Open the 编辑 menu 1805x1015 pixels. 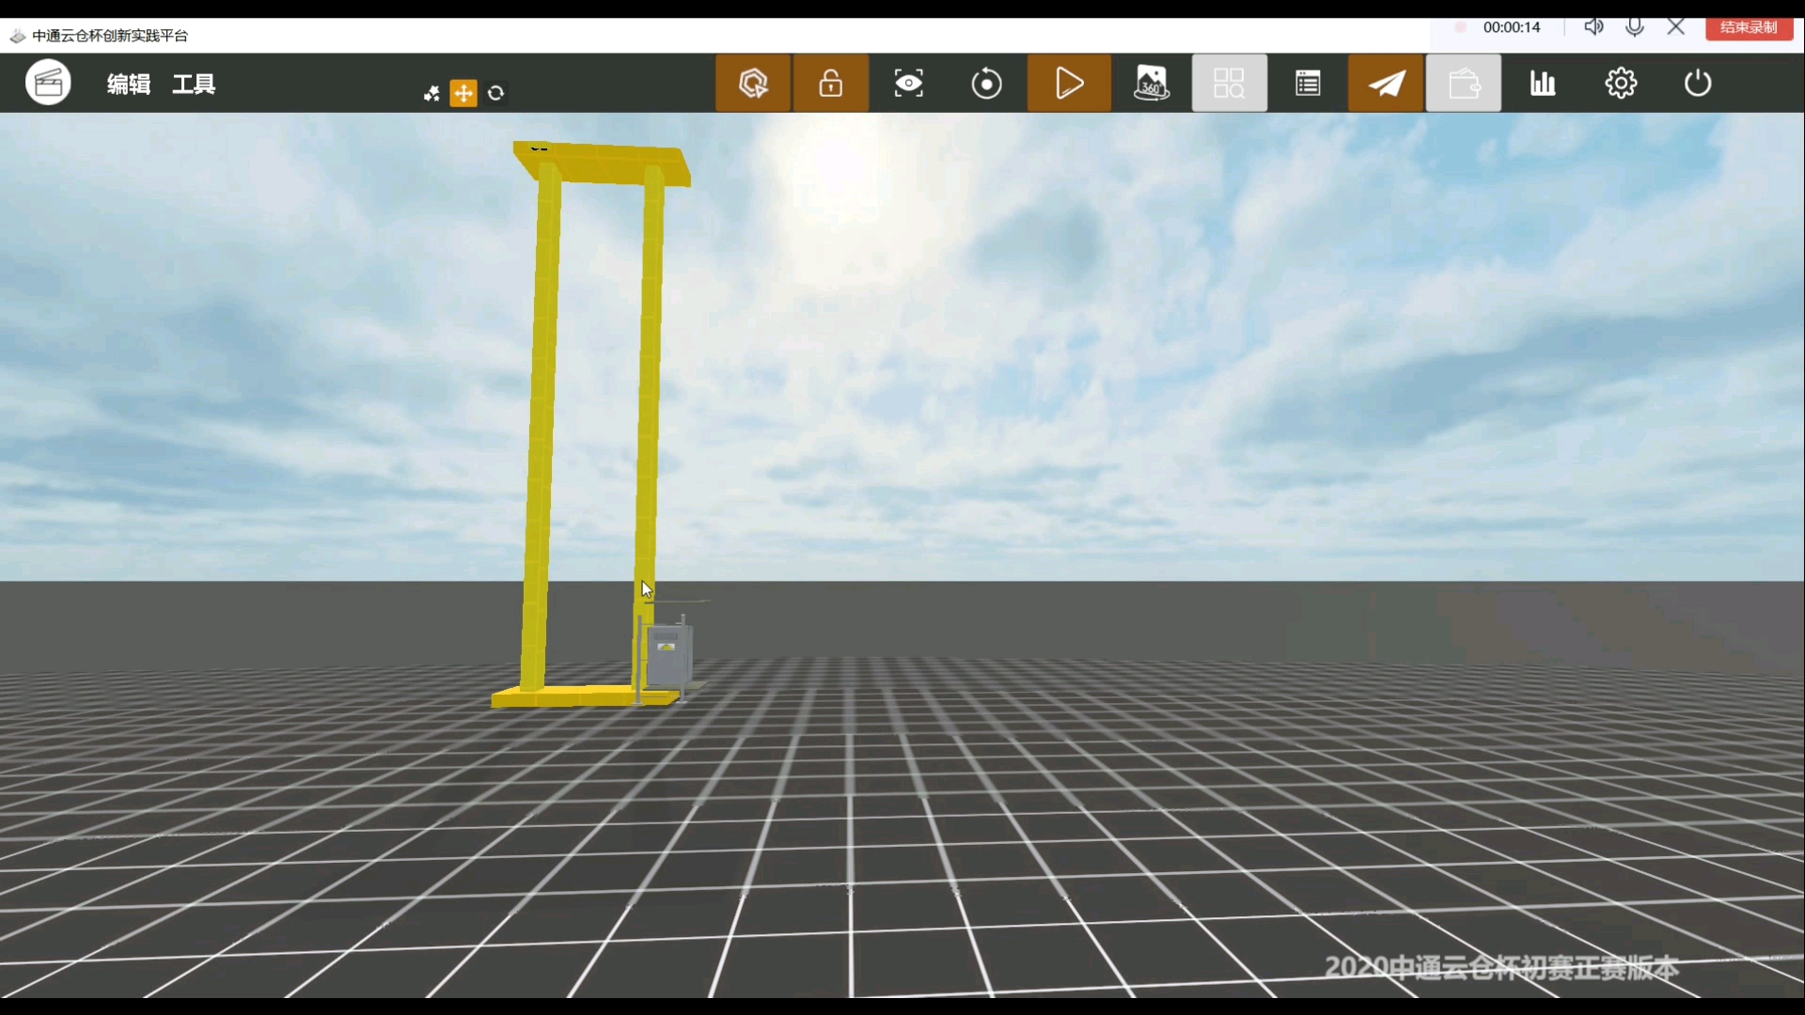(x=129, y=85)
